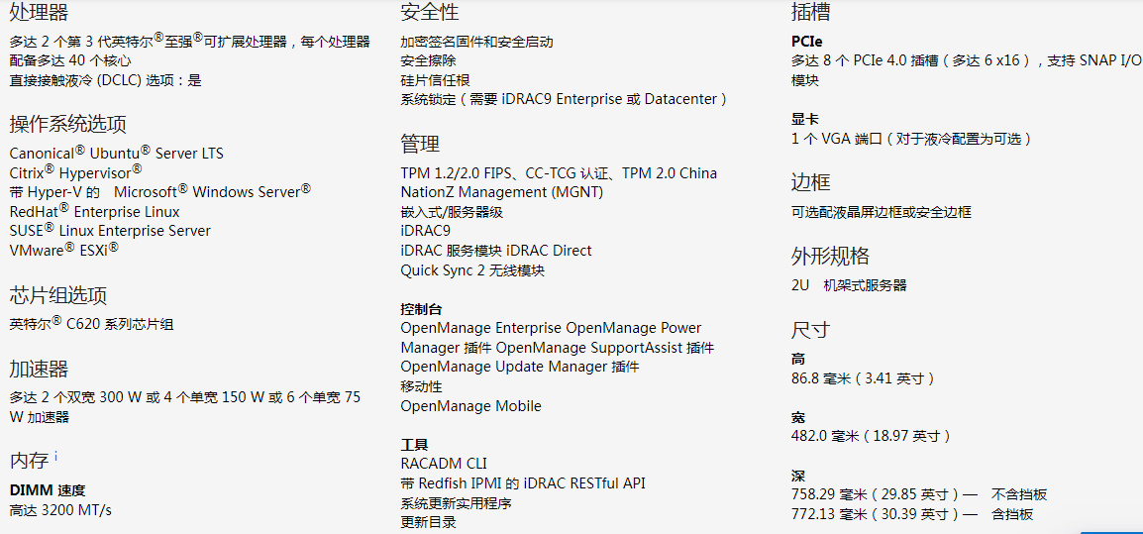Click the 管理 section heading

420,145
